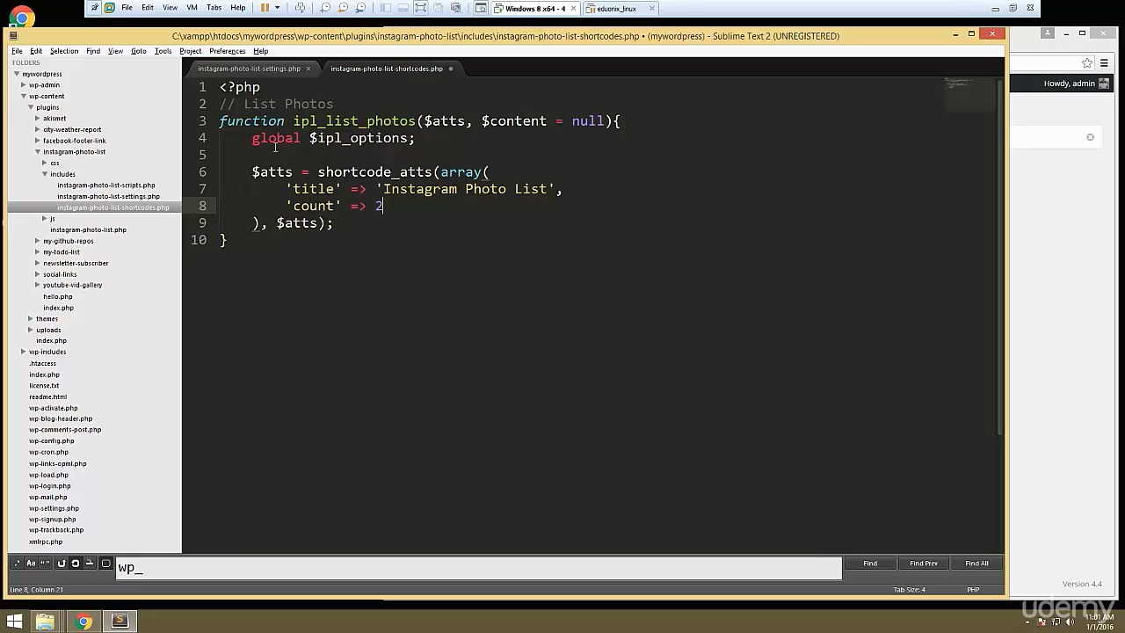Click the code minimap thumbnail
The height and width of the screenshot is (633, 1125).
969,95
